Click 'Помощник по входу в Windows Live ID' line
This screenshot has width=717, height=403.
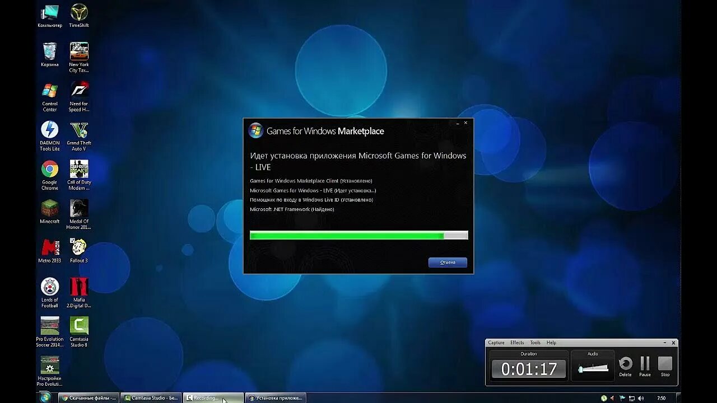point(311,200)
